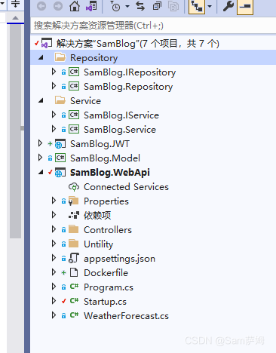Open the pending changes filter clock icon
Screen dimensions: 276x353
[115, 6]
